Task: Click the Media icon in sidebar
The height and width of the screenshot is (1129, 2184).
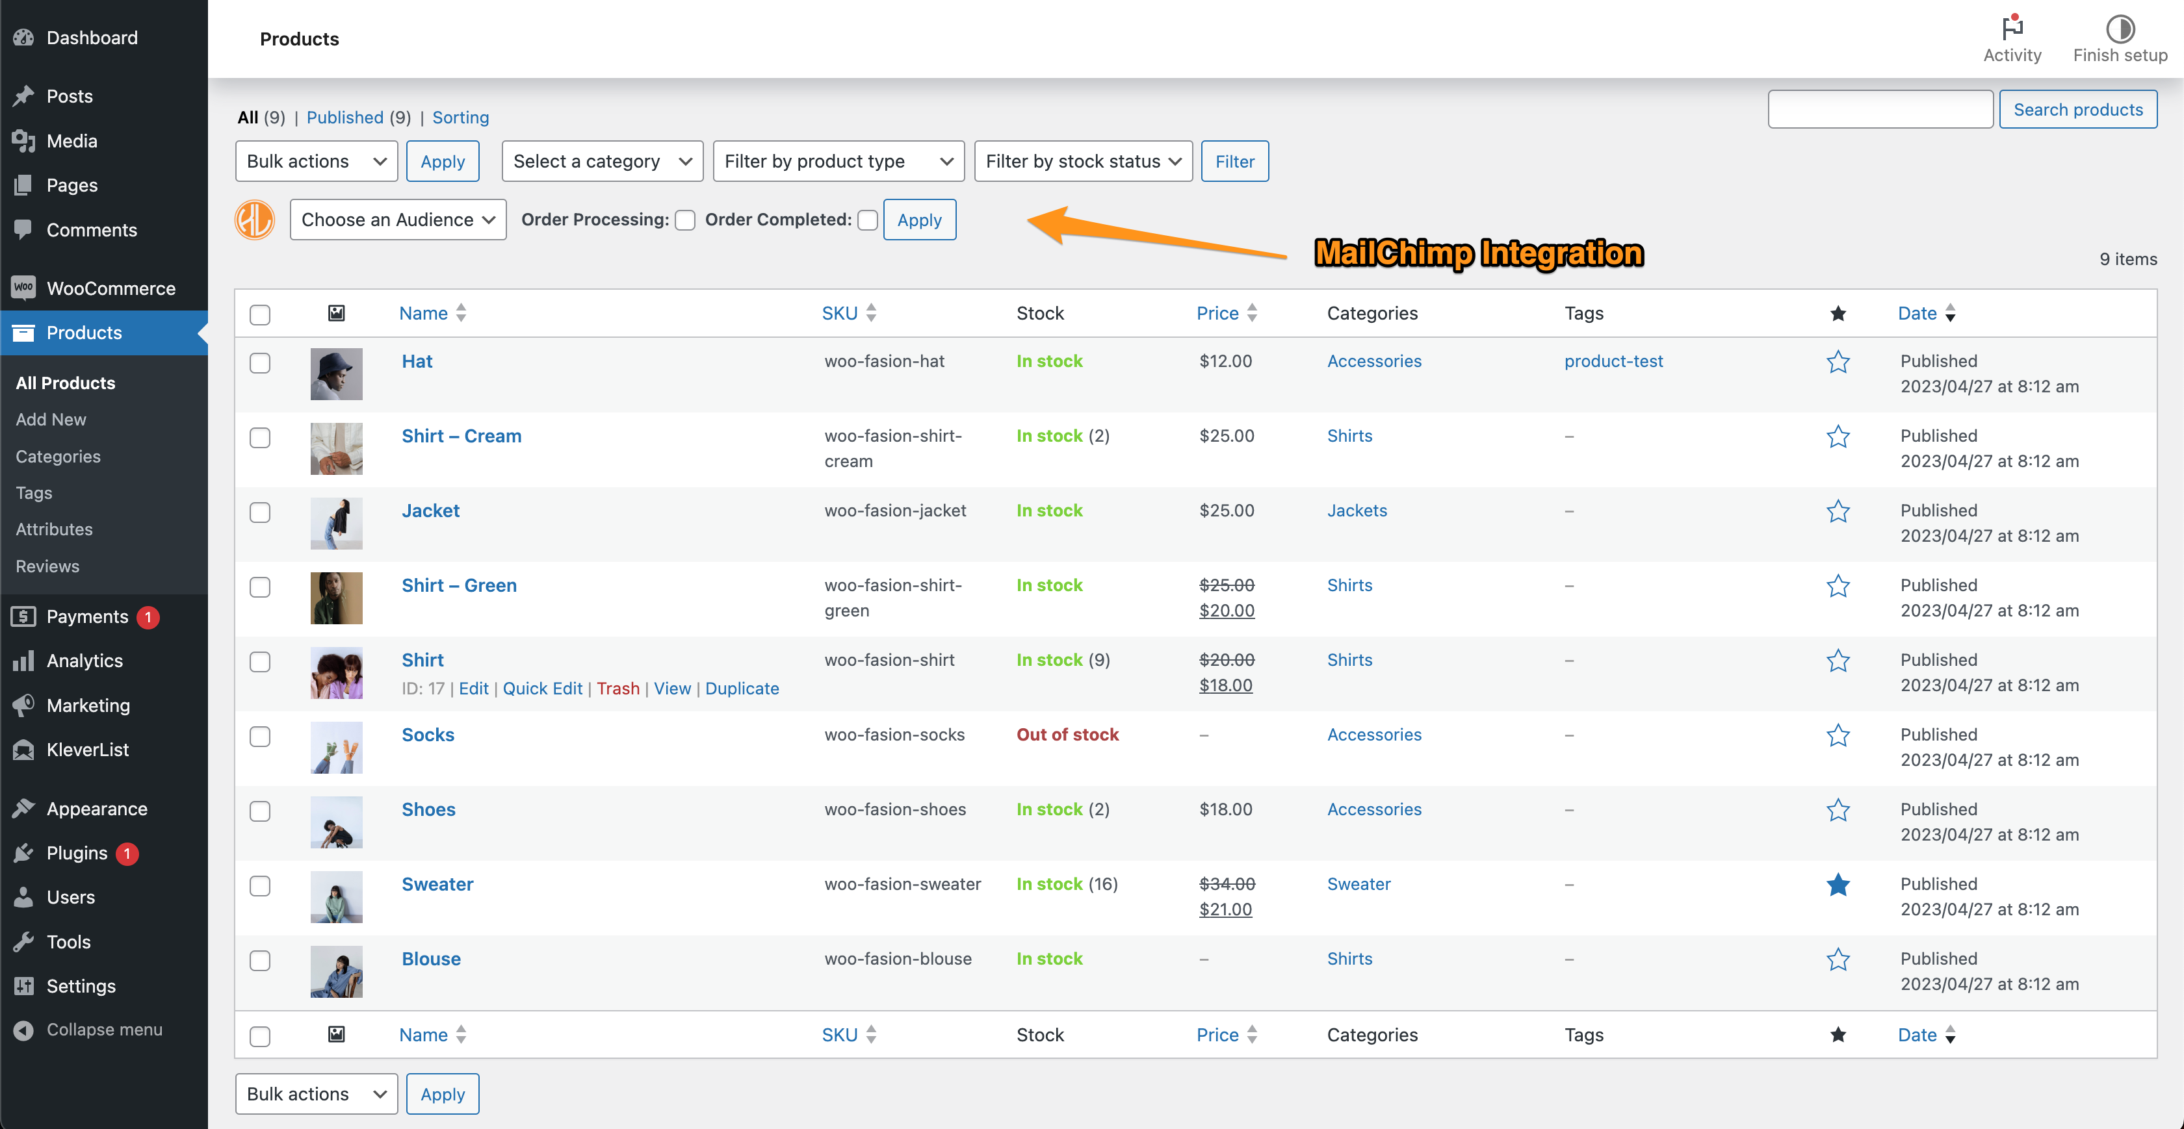Action: [24, 141]
